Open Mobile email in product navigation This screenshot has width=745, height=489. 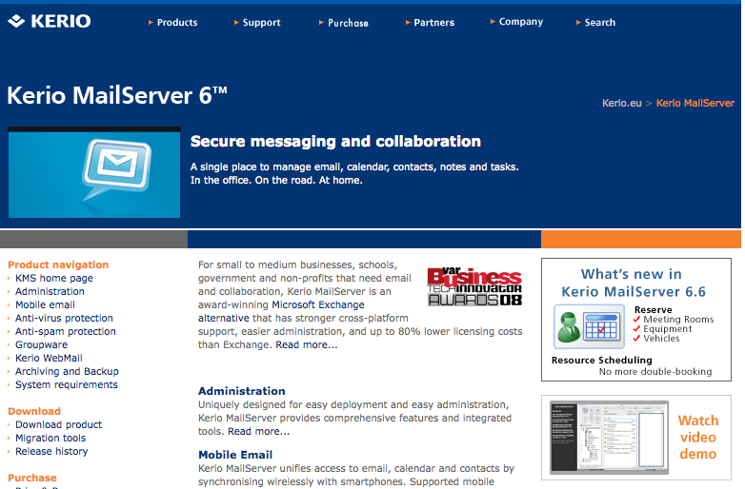tap(45, 304)
